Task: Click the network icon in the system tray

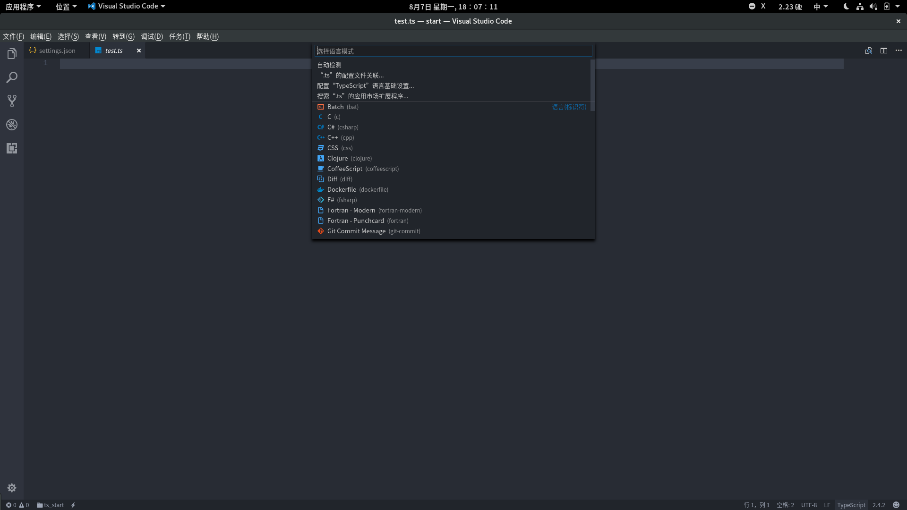Action: tap(860, 6)
